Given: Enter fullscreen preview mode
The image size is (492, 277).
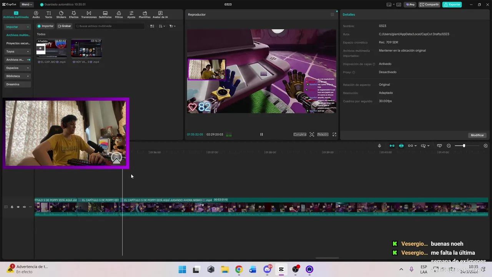Looking at the screenshot, I should coord(334,134).
